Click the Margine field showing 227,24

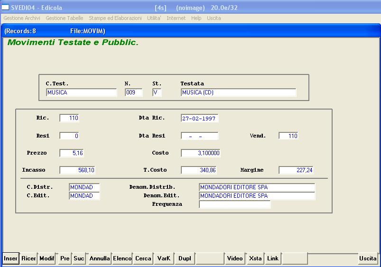(296, 170)
